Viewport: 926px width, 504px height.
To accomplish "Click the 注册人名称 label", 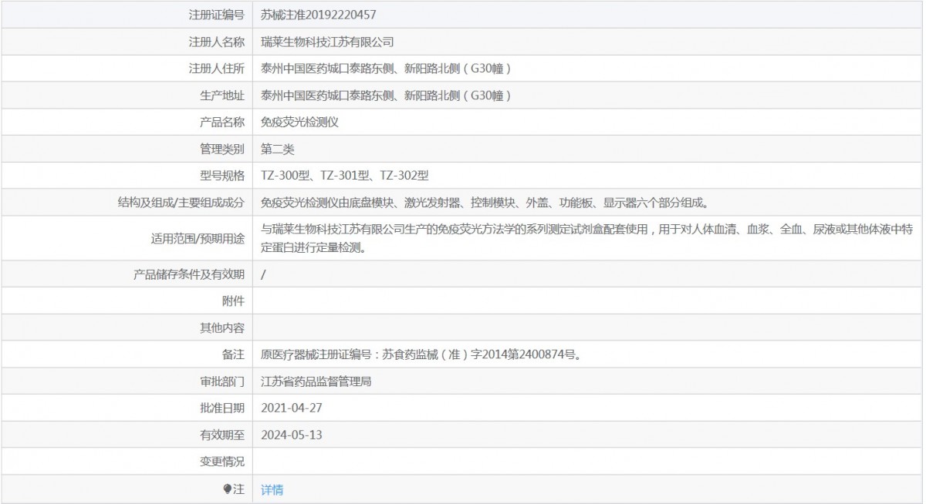I will (217, 42).
